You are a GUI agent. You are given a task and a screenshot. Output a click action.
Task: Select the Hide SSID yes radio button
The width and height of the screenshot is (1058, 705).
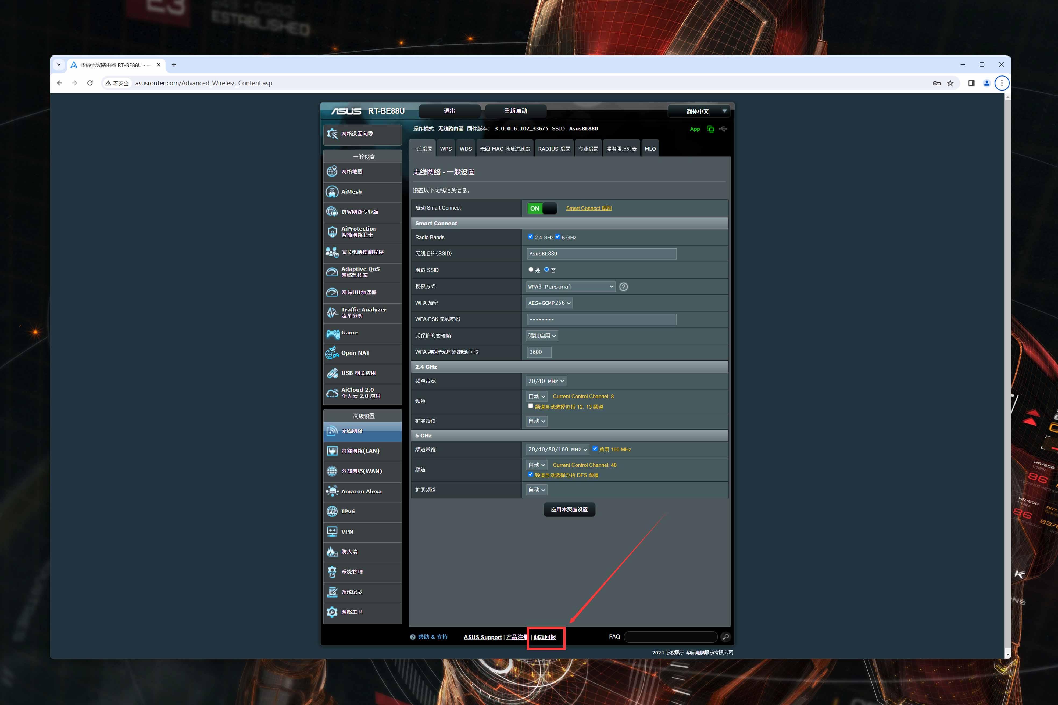pyautogui.click(x=531, y=270)
